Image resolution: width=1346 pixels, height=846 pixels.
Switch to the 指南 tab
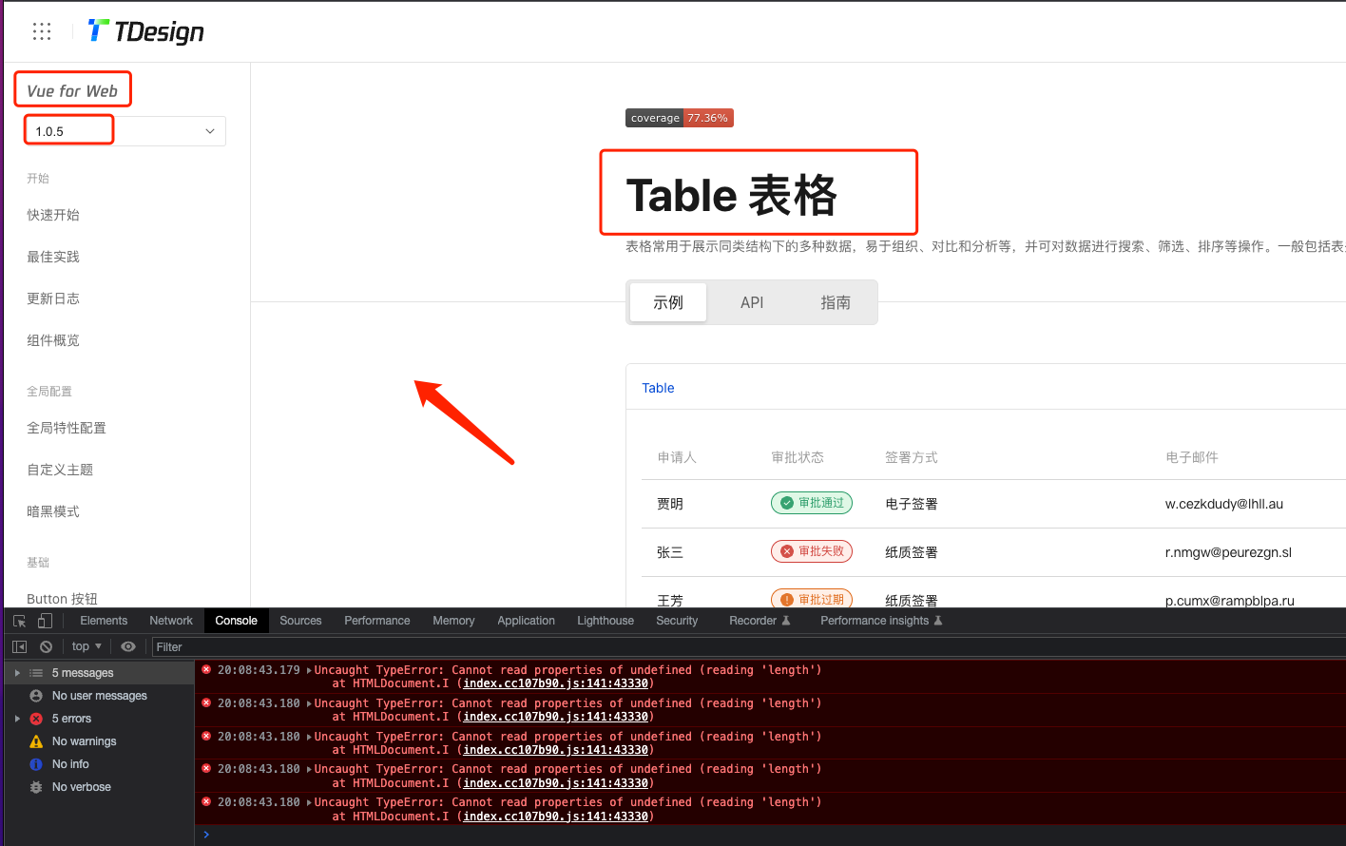[x=836, y=302]
